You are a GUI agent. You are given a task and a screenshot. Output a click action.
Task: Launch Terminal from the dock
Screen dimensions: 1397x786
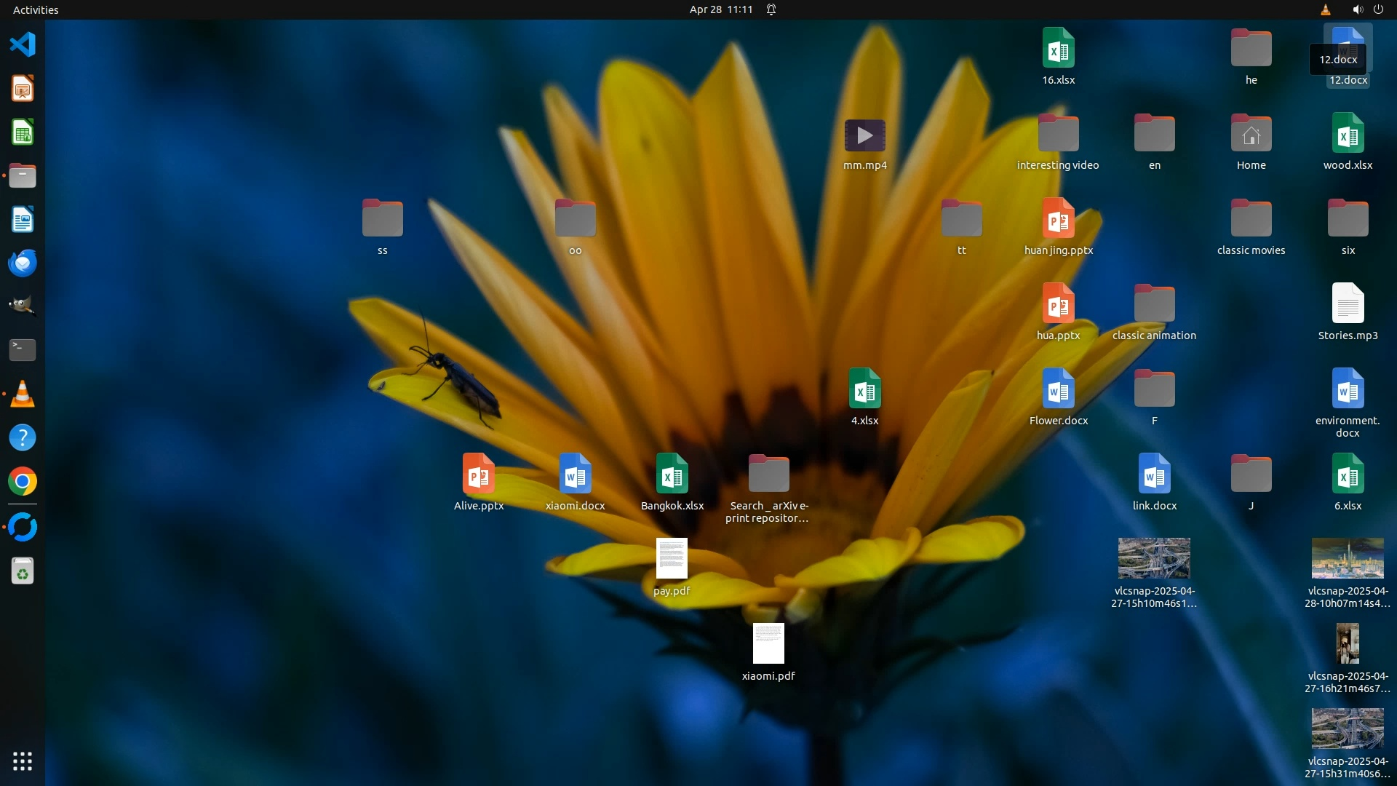(23, 350)
